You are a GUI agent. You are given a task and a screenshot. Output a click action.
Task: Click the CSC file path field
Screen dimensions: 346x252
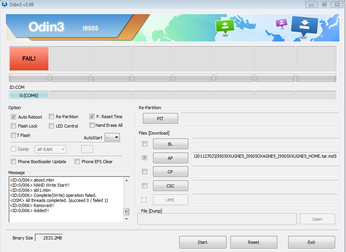266,185
